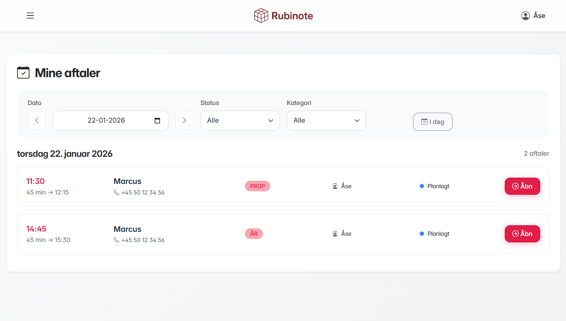566x321 pixels.
Task: Open the hamburger navigation menu
Action: [30, 16]
